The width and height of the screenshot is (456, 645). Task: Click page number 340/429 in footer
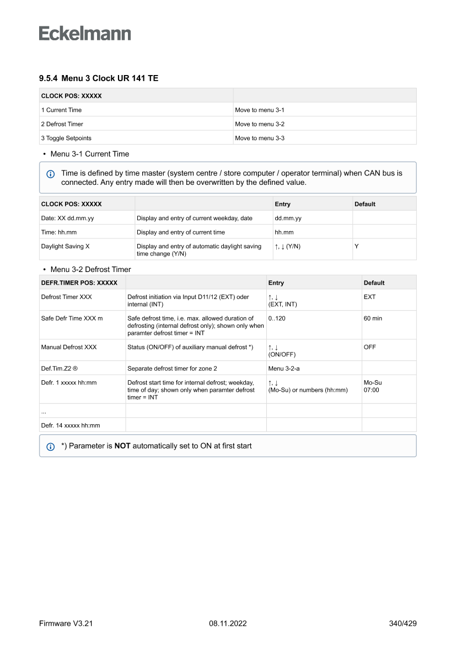click(403, 623)
